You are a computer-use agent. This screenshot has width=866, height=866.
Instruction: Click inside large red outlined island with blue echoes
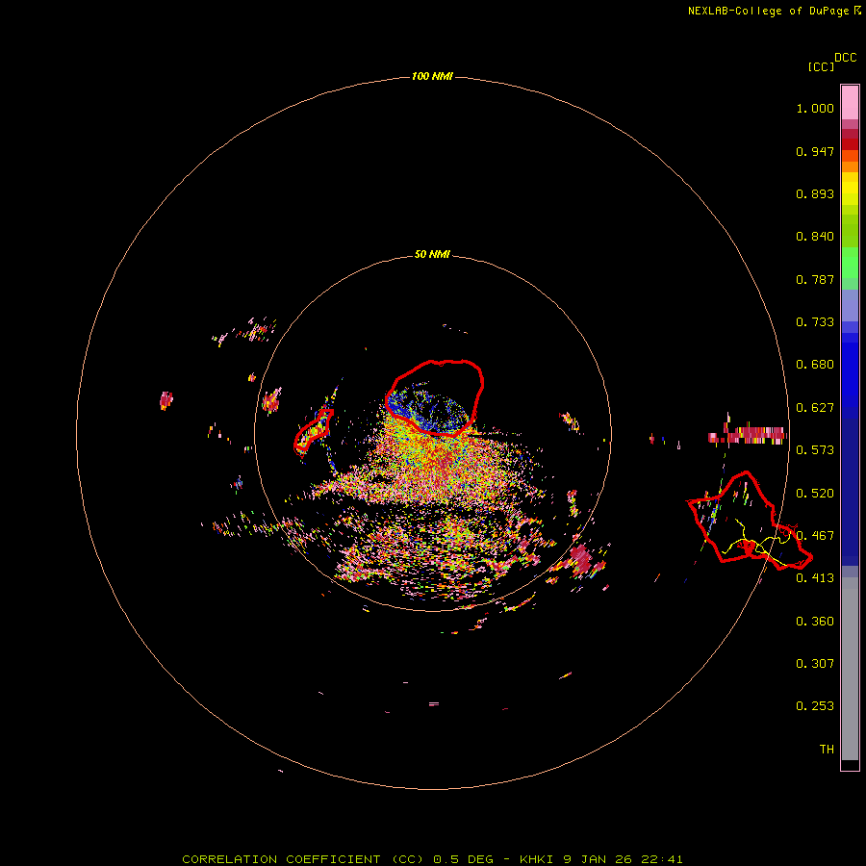click(x=435, y=397)
